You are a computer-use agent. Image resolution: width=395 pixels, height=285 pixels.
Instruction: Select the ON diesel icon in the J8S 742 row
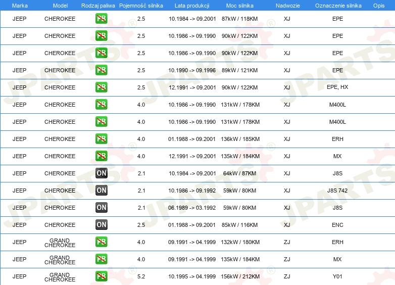[101, 190]
